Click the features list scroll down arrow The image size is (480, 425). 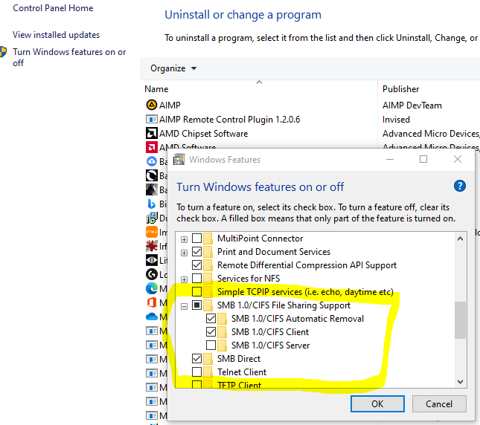[x=460, y=381]
